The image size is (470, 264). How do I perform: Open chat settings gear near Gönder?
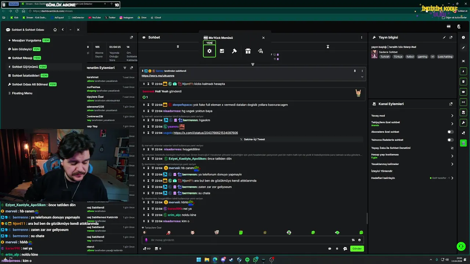click(337, 249)
